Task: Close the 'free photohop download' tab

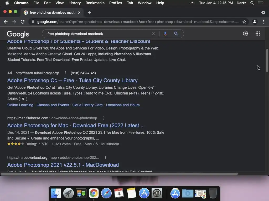Action: [x=79, y=13]
